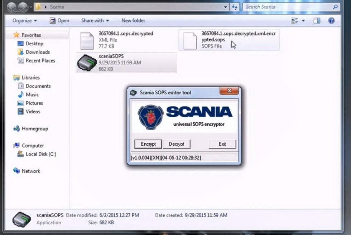Click the 3667094.1.sops.decrypted.xml.encrypted.sops file name
Screen dimensions: 351x235
coord(239,36)
